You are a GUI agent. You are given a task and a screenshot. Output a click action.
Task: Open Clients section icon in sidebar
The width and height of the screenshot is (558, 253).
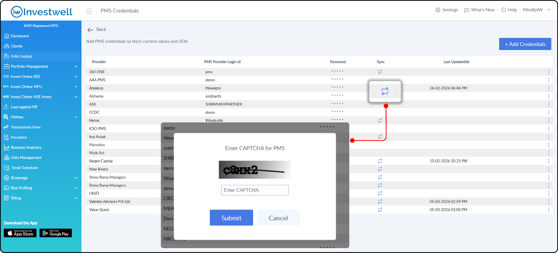click(x=6, y=46)
